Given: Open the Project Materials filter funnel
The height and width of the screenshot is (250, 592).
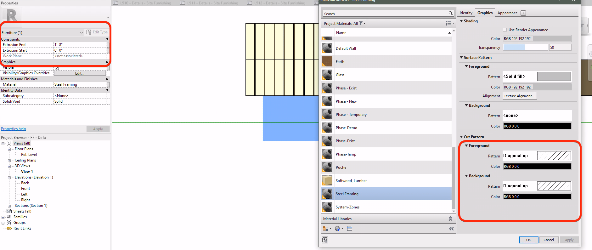Looking at the screenshot, I should (x=361, y=23).
